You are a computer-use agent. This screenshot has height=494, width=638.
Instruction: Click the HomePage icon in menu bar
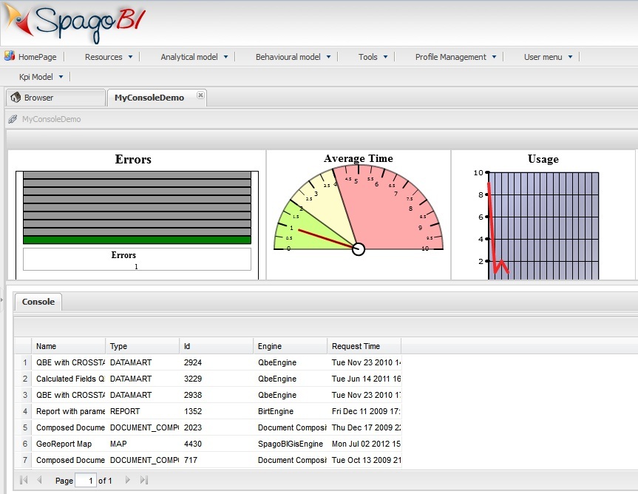[10, 56]
